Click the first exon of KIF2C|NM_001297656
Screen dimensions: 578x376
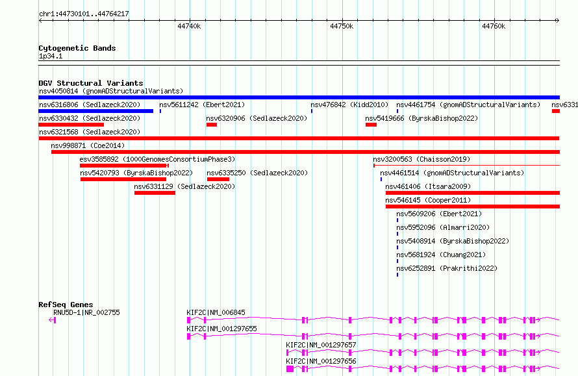[290, 369]
